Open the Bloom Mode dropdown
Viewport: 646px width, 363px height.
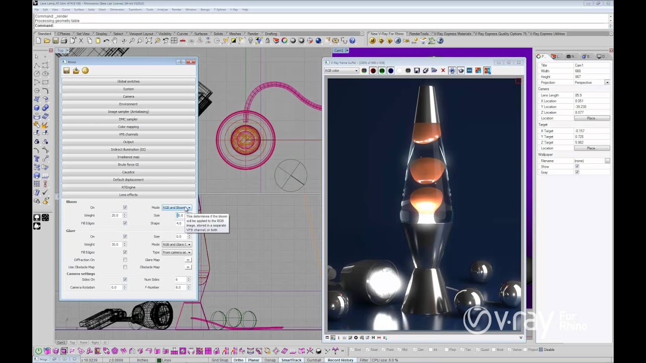[x=177, y=208]
